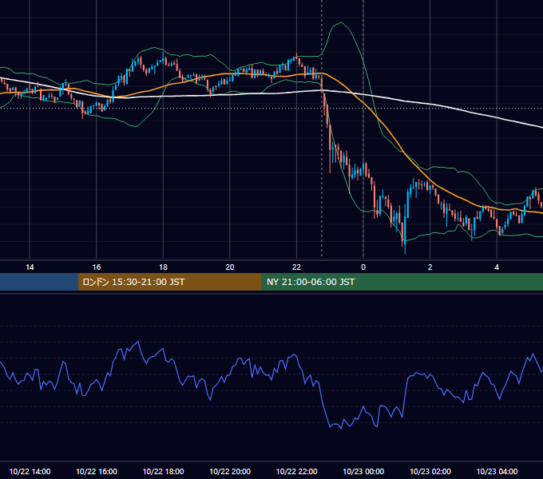The width and height of the screenshot is (543, 479).
Task: Click the 10/22 14:00 date label
Action: tap(30, 471)
